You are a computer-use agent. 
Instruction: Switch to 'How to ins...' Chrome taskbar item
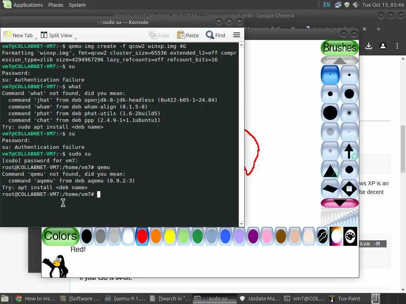[x=35, y=298]
